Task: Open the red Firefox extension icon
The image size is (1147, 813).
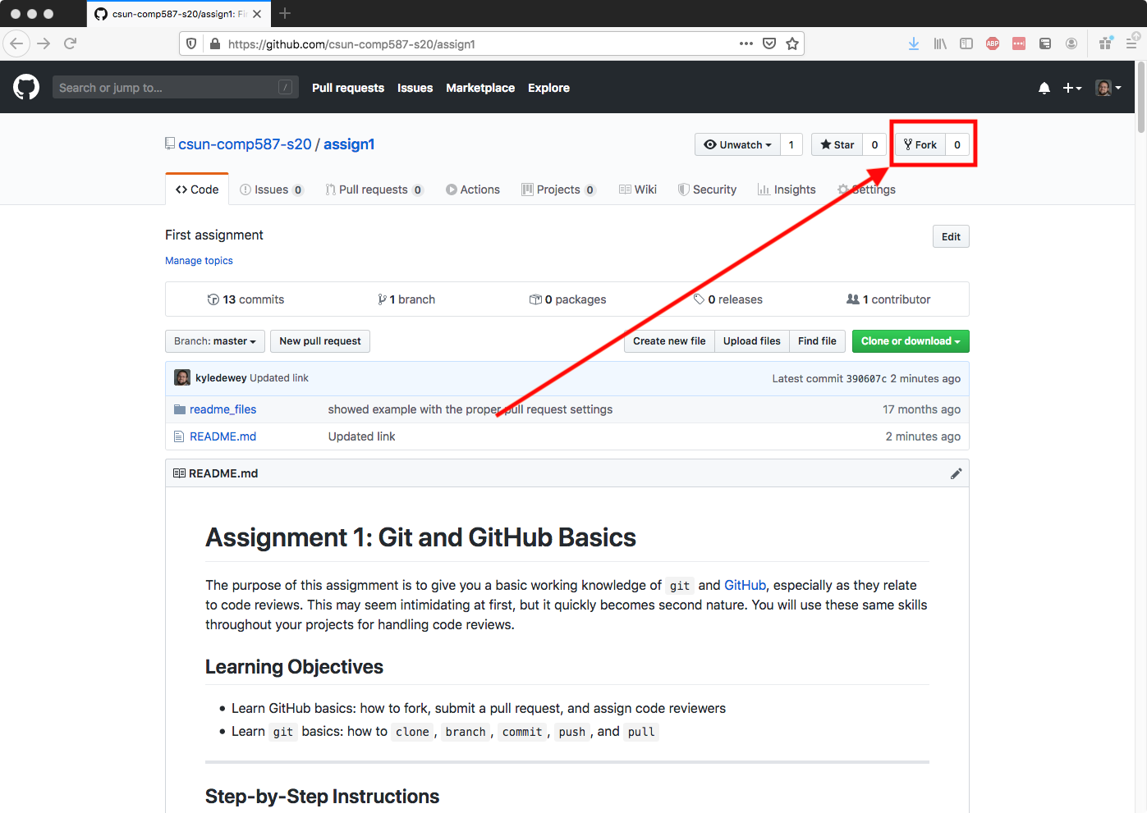Action: click(1019, 43)
